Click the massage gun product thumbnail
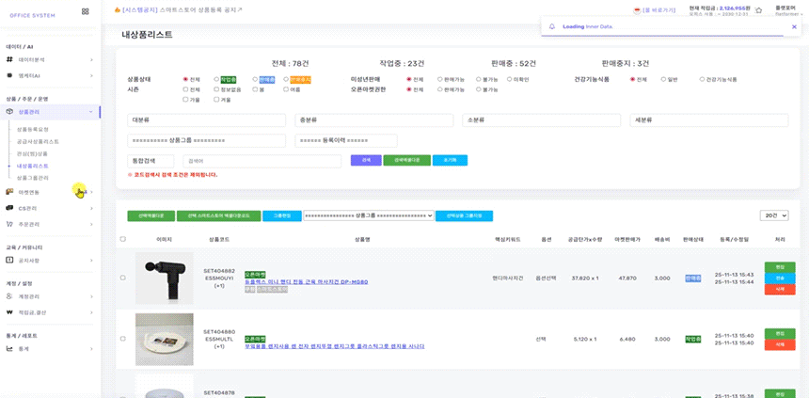Screen dimensions: 809x398 [x=164, y=278]
